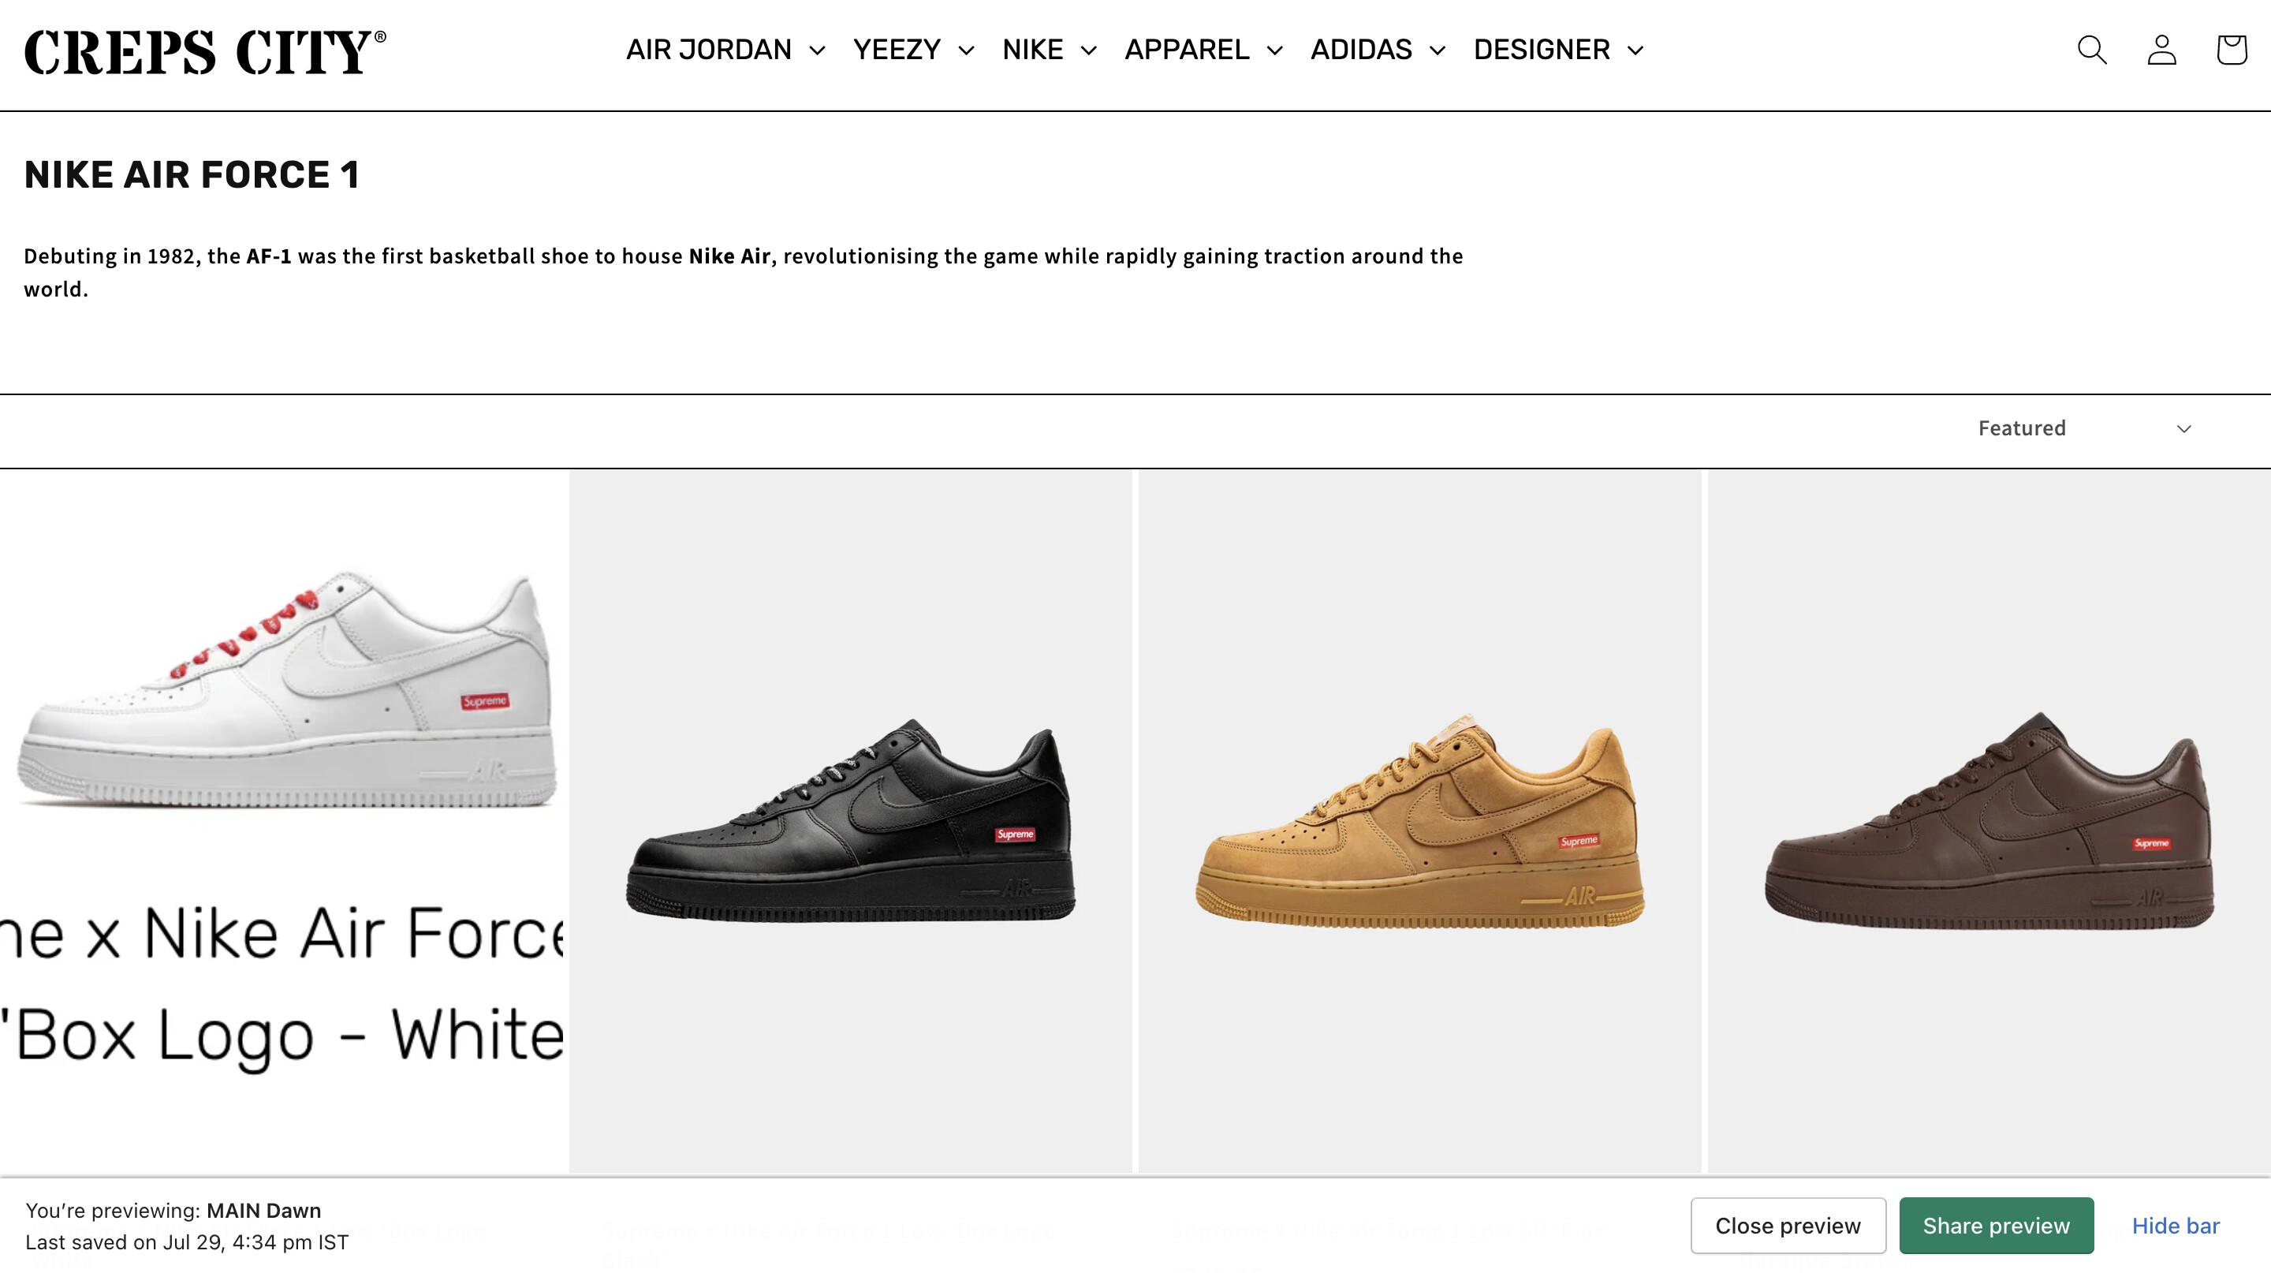
Task: Expand the Adidas menu
Action: [1378, 50]
